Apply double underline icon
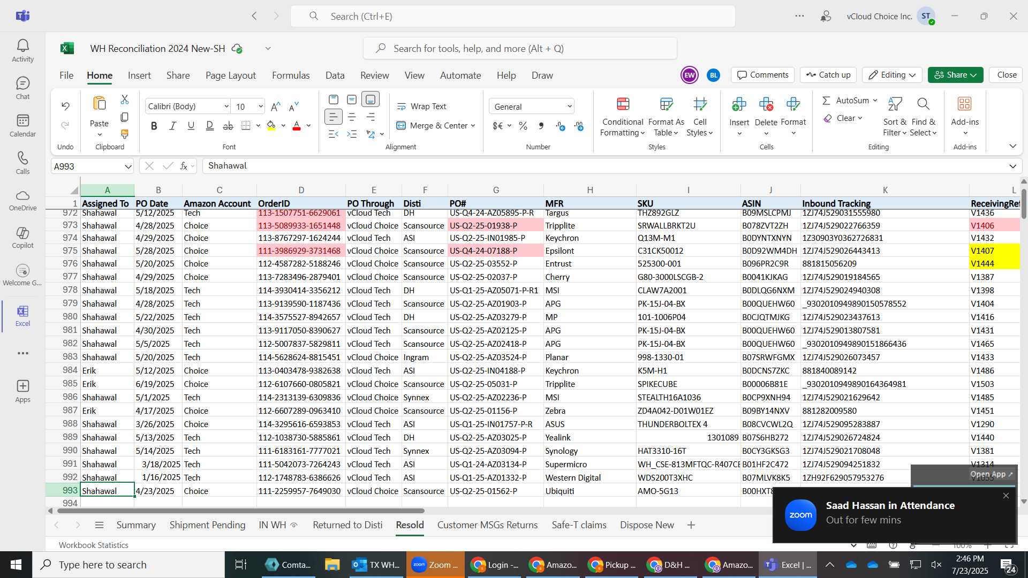This screenshot has height=578, width=1028. [209, 126]
